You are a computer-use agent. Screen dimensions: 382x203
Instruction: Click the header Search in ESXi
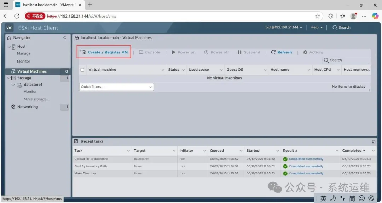click(x=341, y=27)
